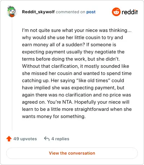This screenshot has height=165, width=144.
Task: Click the line starting "expecting payment usually"
Action: 73,52
